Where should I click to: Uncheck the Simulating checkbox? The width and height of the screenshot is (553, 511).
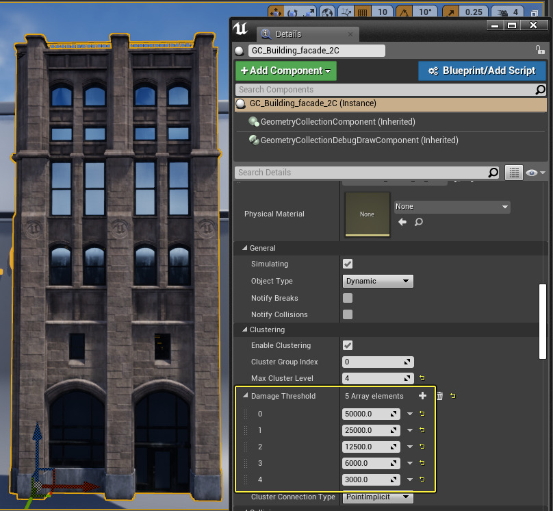click(348, 264)
